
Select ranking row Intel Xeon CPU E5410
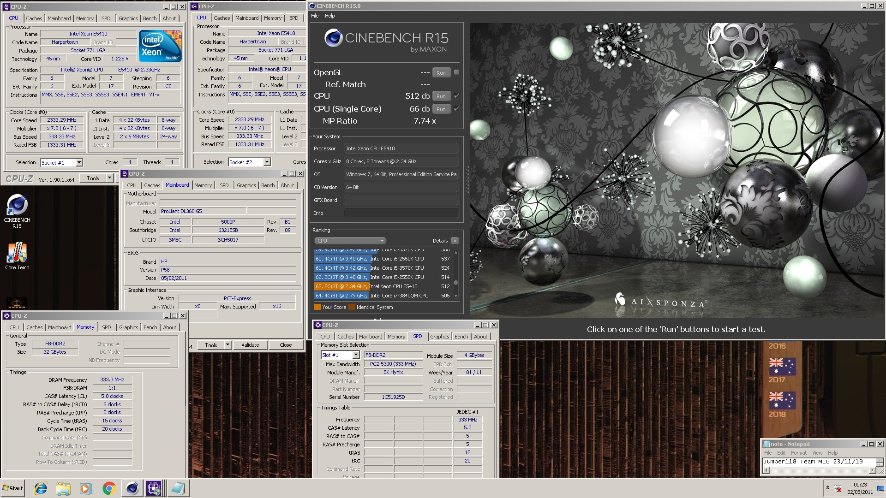(383, 286)
